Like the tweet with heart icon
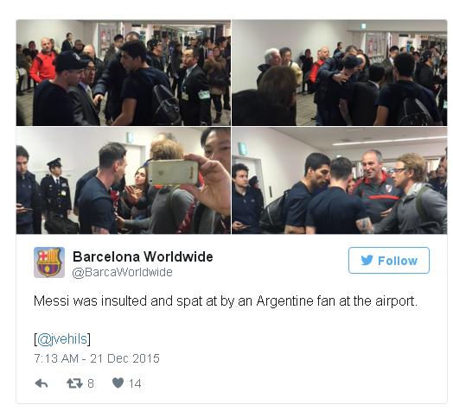This screenshot has height=411, width=453. (118, 383)
